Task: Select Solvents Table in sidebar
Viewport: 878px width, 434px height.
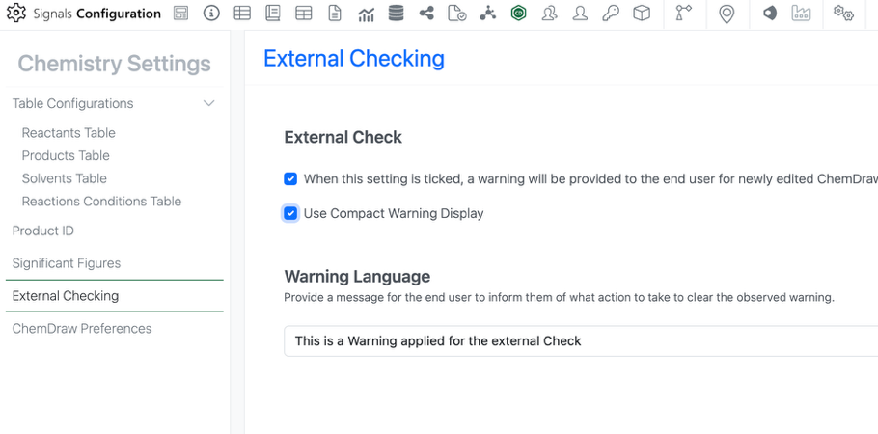Action: [x=64, y=178]
